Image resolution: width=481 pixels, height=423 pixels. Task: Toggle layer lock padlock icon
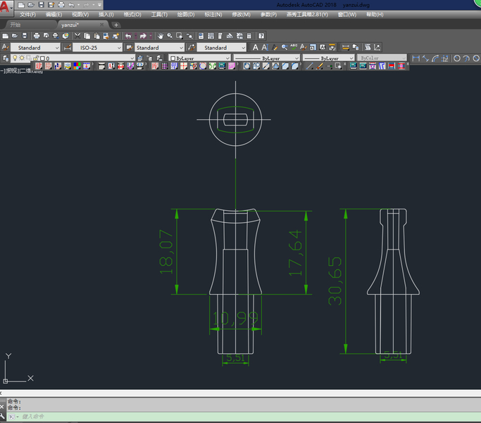point(36,58)
